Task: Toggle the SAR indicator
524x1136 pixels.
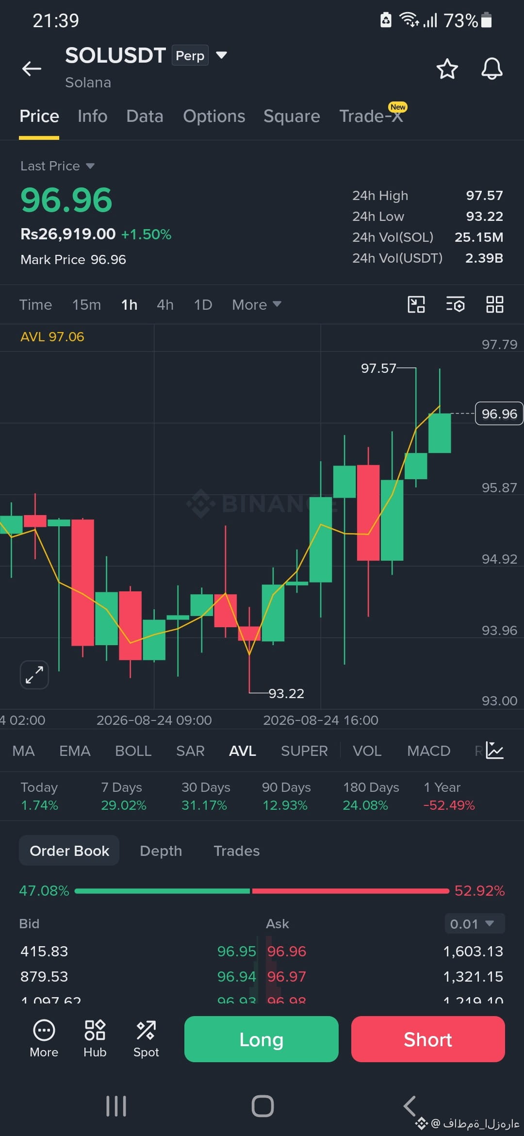Action: (190, 751)
